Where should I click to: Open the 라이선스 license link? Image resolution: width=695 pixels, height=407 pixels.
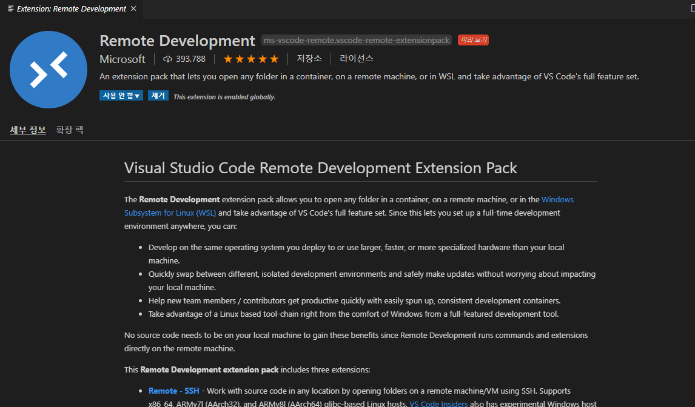(357, 59)
